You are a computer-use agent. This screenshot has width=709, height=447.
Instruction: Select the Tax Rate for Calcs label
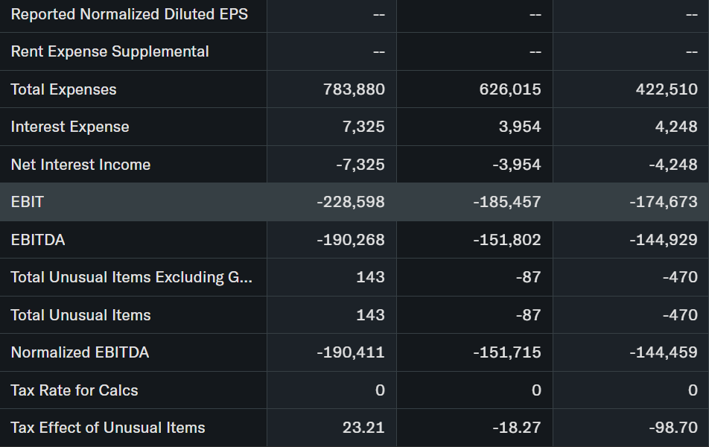pos(74,390)
